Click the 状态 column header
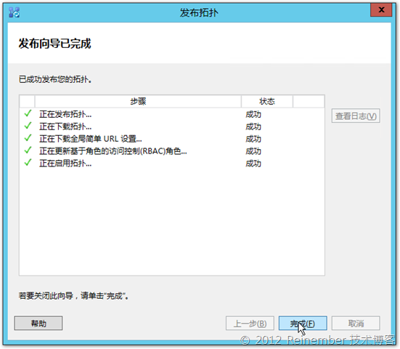This screenshot has width=400, height=349. [x=267, y=102]
